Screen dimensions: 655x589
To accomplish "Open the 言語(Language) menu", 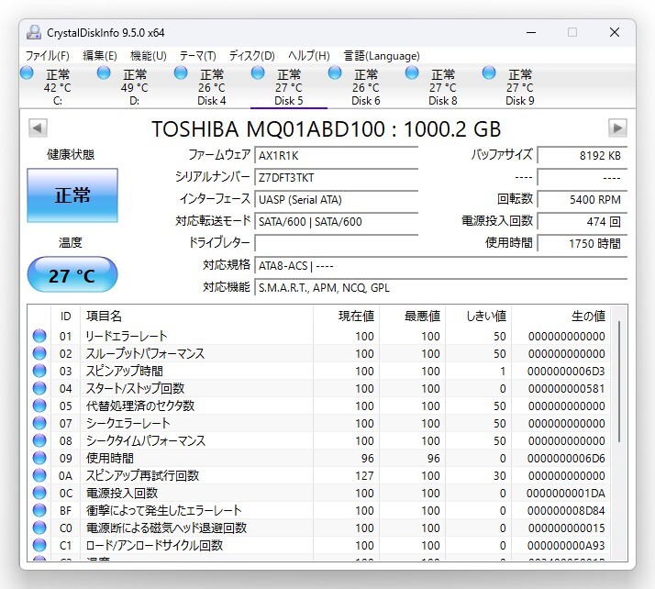I will click(381, 55).
